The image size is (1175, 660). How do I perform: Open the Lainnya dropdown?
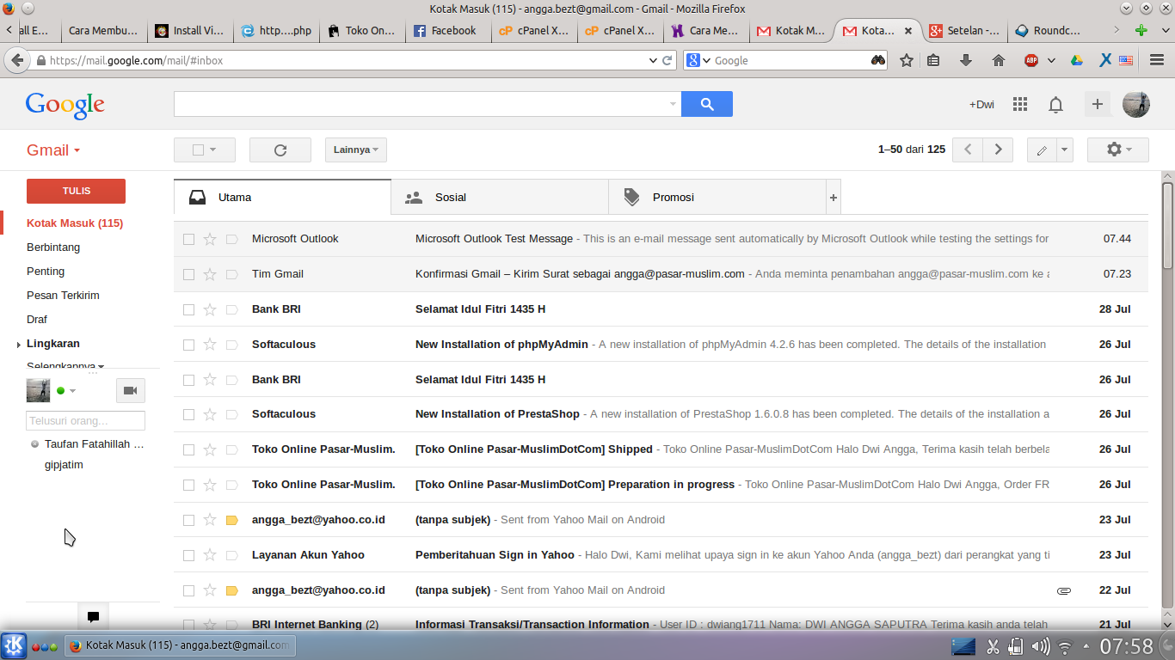point(355,150)
